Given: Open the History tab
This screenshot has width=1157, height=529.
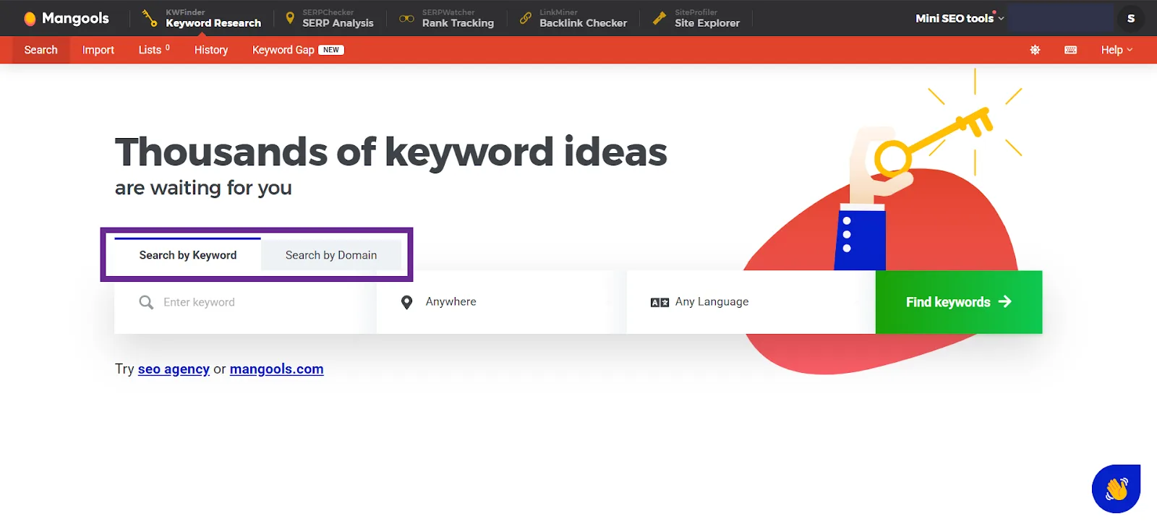Looking at the screenshot, I should pyautogui.click(x=211, y=50).
